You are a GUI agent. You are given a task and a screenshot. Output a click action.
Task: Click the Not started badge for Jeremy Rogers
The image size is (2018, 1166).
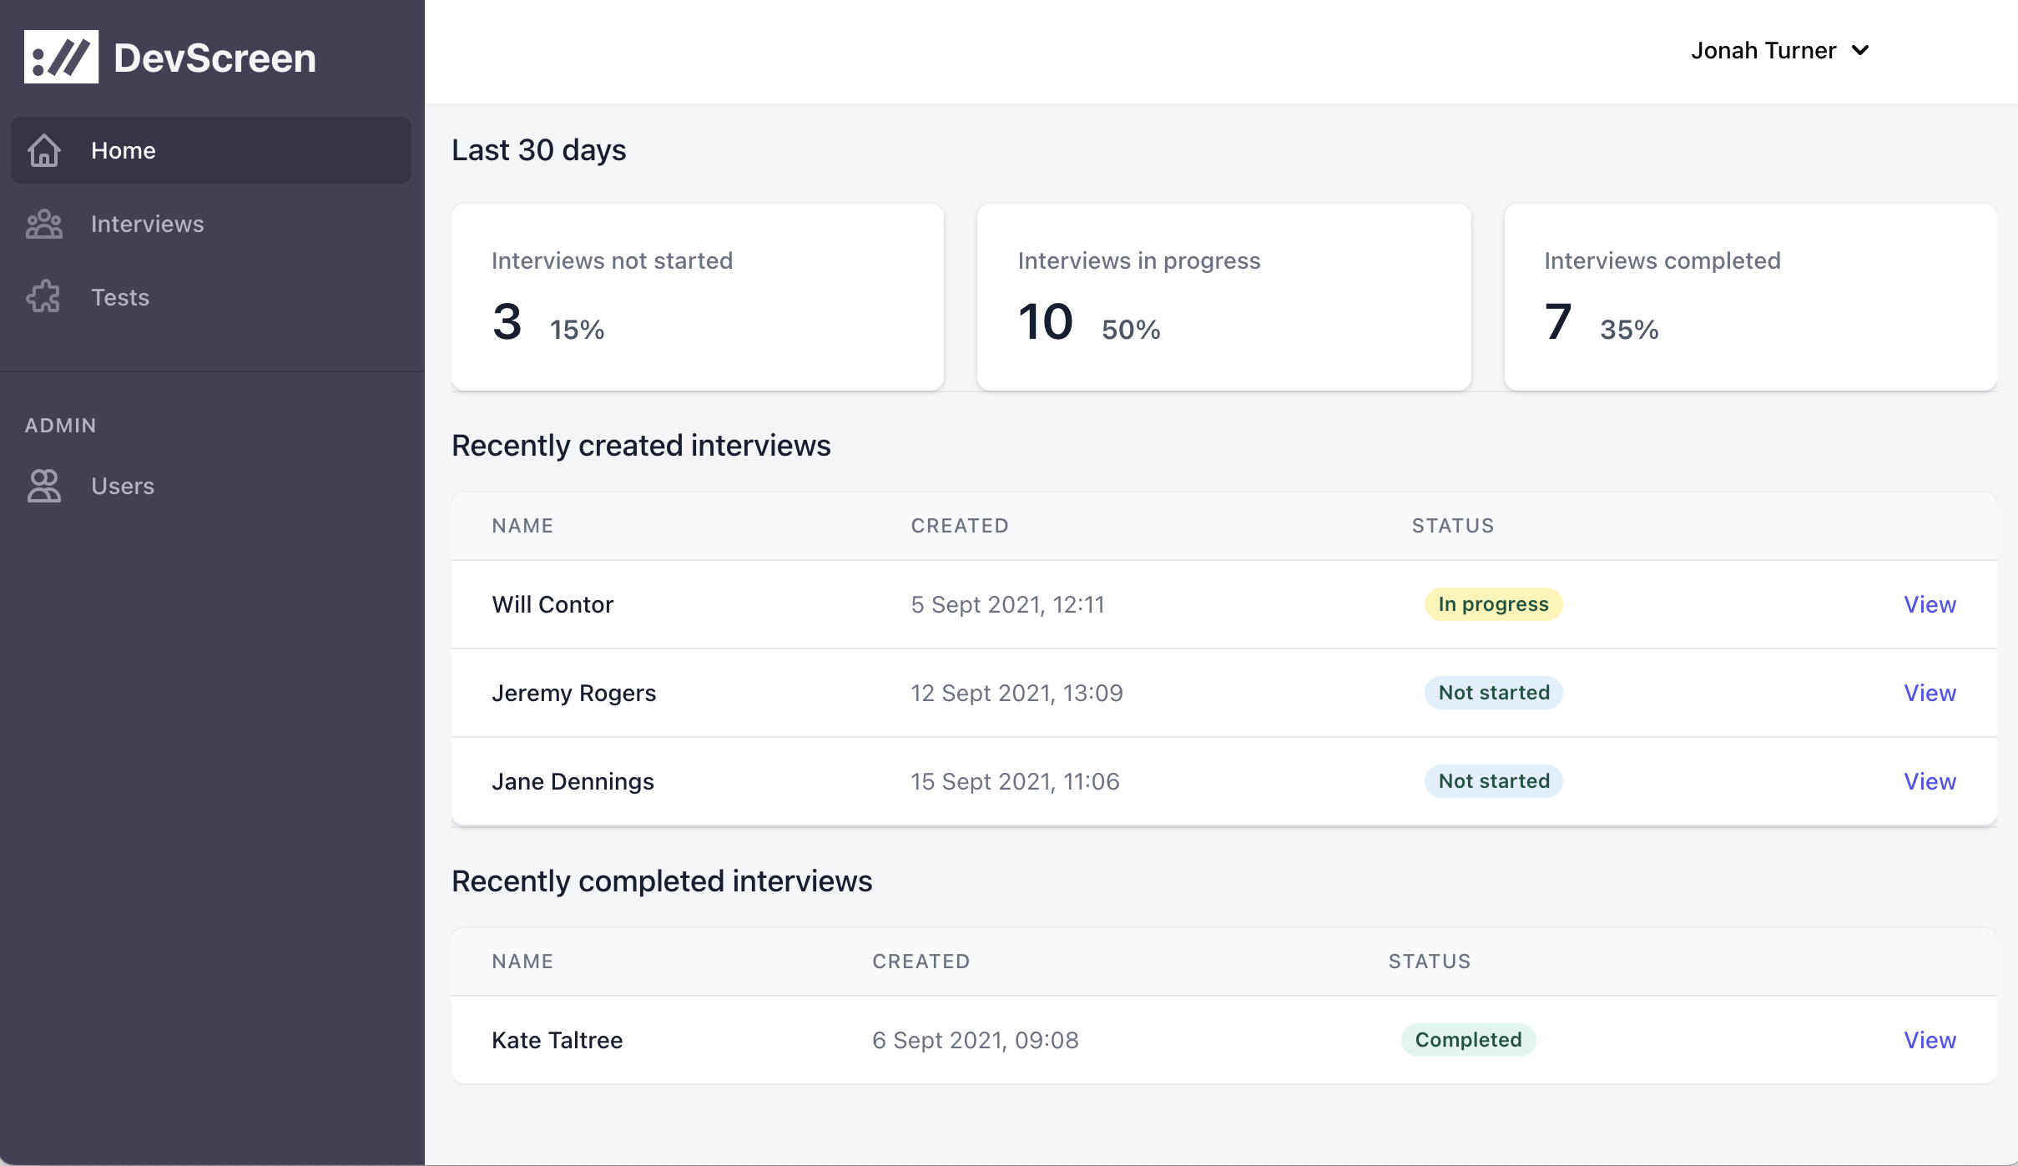(x=1492, y=693)
